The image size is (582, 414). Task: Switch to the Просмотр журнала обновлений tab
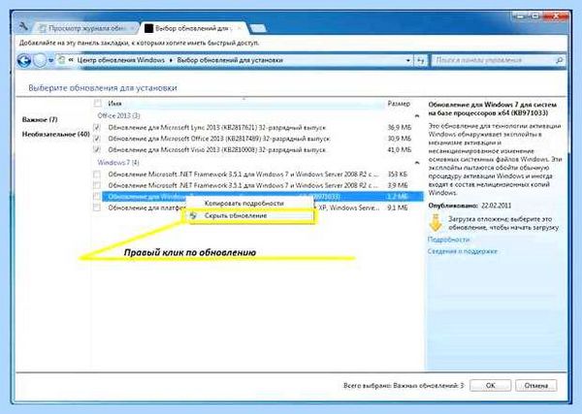coord(84,28)
